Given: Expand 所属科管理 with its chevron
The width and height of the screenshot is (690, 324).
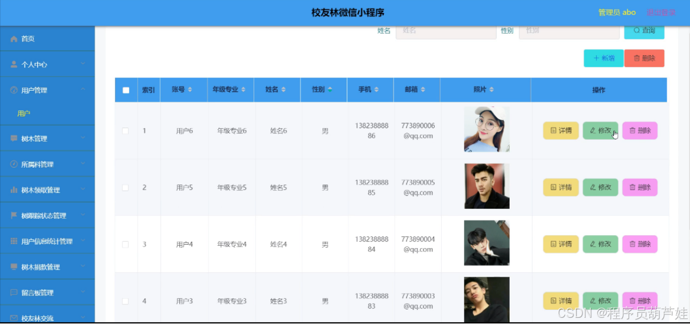Looking at the screenshot, I should pyautogui.click(x=83, y=164).
